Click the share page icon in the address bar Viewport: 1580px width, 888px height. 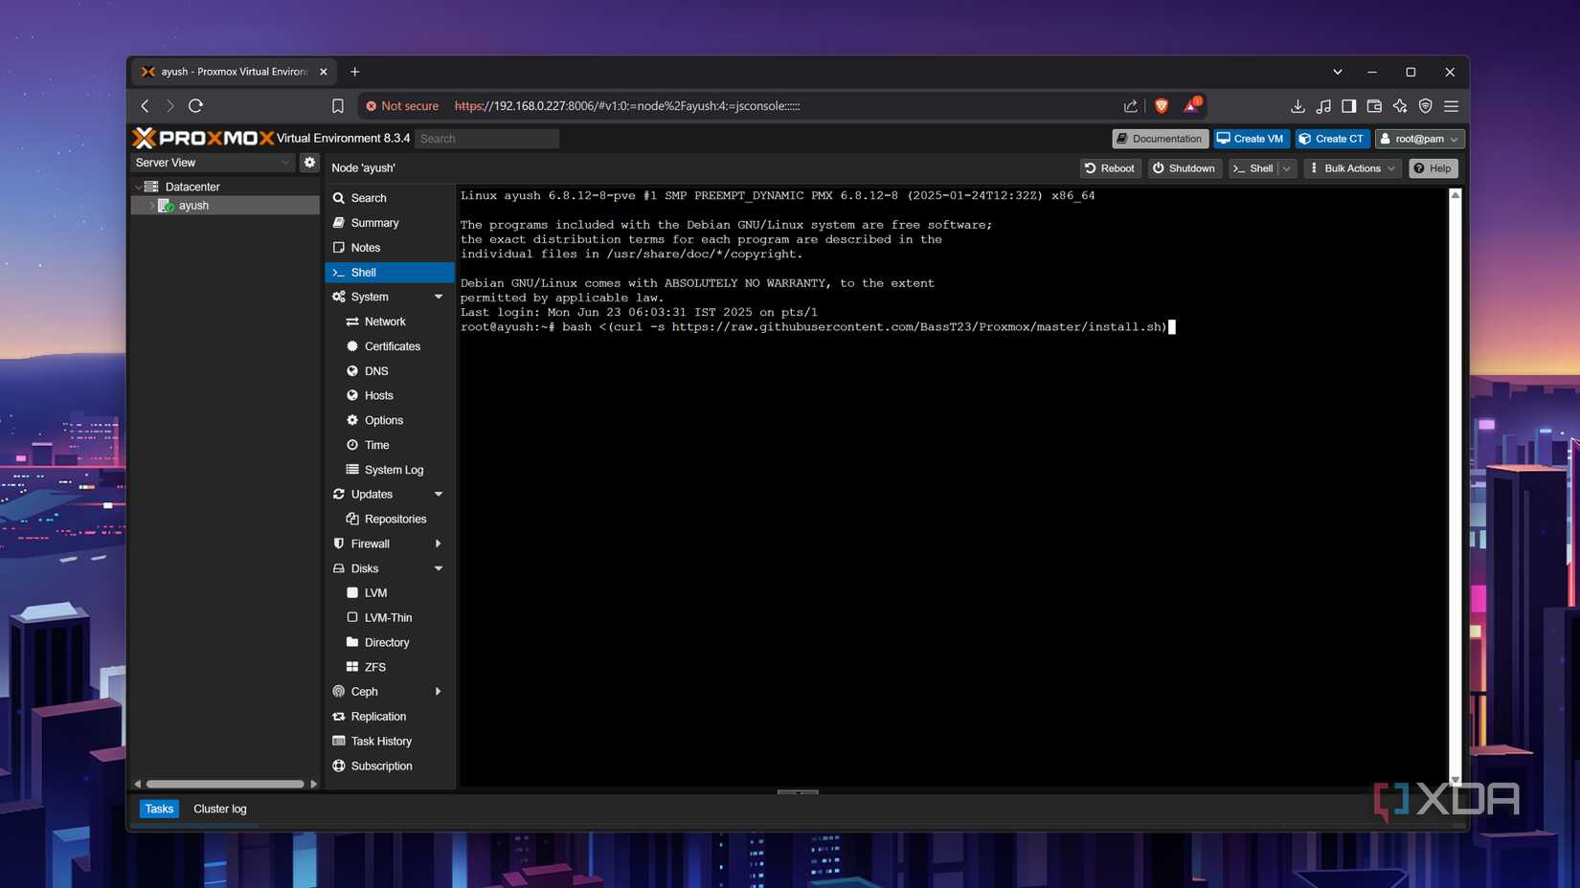(x=1130, y=106)
